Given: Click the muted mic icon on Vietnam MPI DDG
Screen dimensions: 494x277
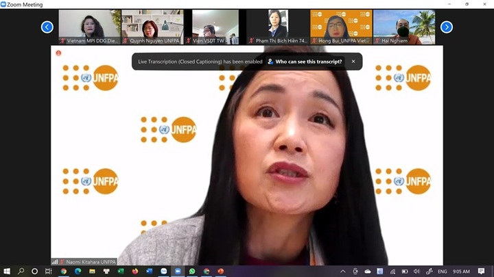Looking at the screenshot, I should (62, 41).
